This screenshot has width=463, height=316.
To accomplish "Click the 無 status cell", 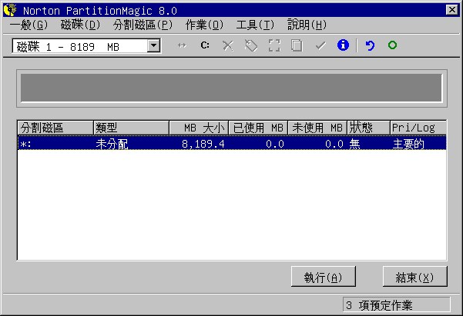I will pos(354,144).
